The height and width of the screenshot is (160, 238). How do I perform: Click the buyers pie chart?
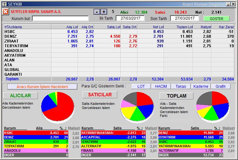[x=58, y=107]
